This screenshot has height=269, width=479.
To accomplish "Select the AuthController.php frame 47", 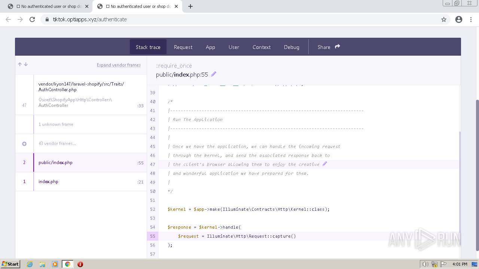I will (x=81, y=95).
